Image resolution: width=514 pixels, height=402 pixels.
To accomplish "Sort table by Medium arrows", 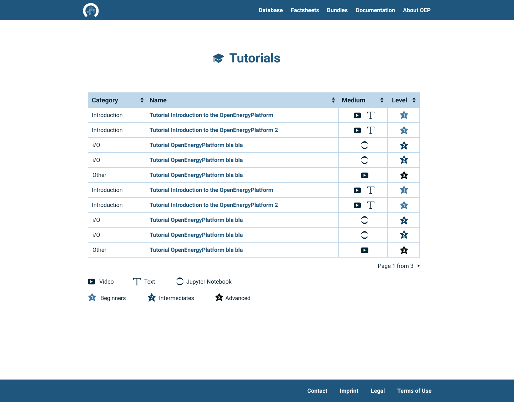I will [382, 100].
